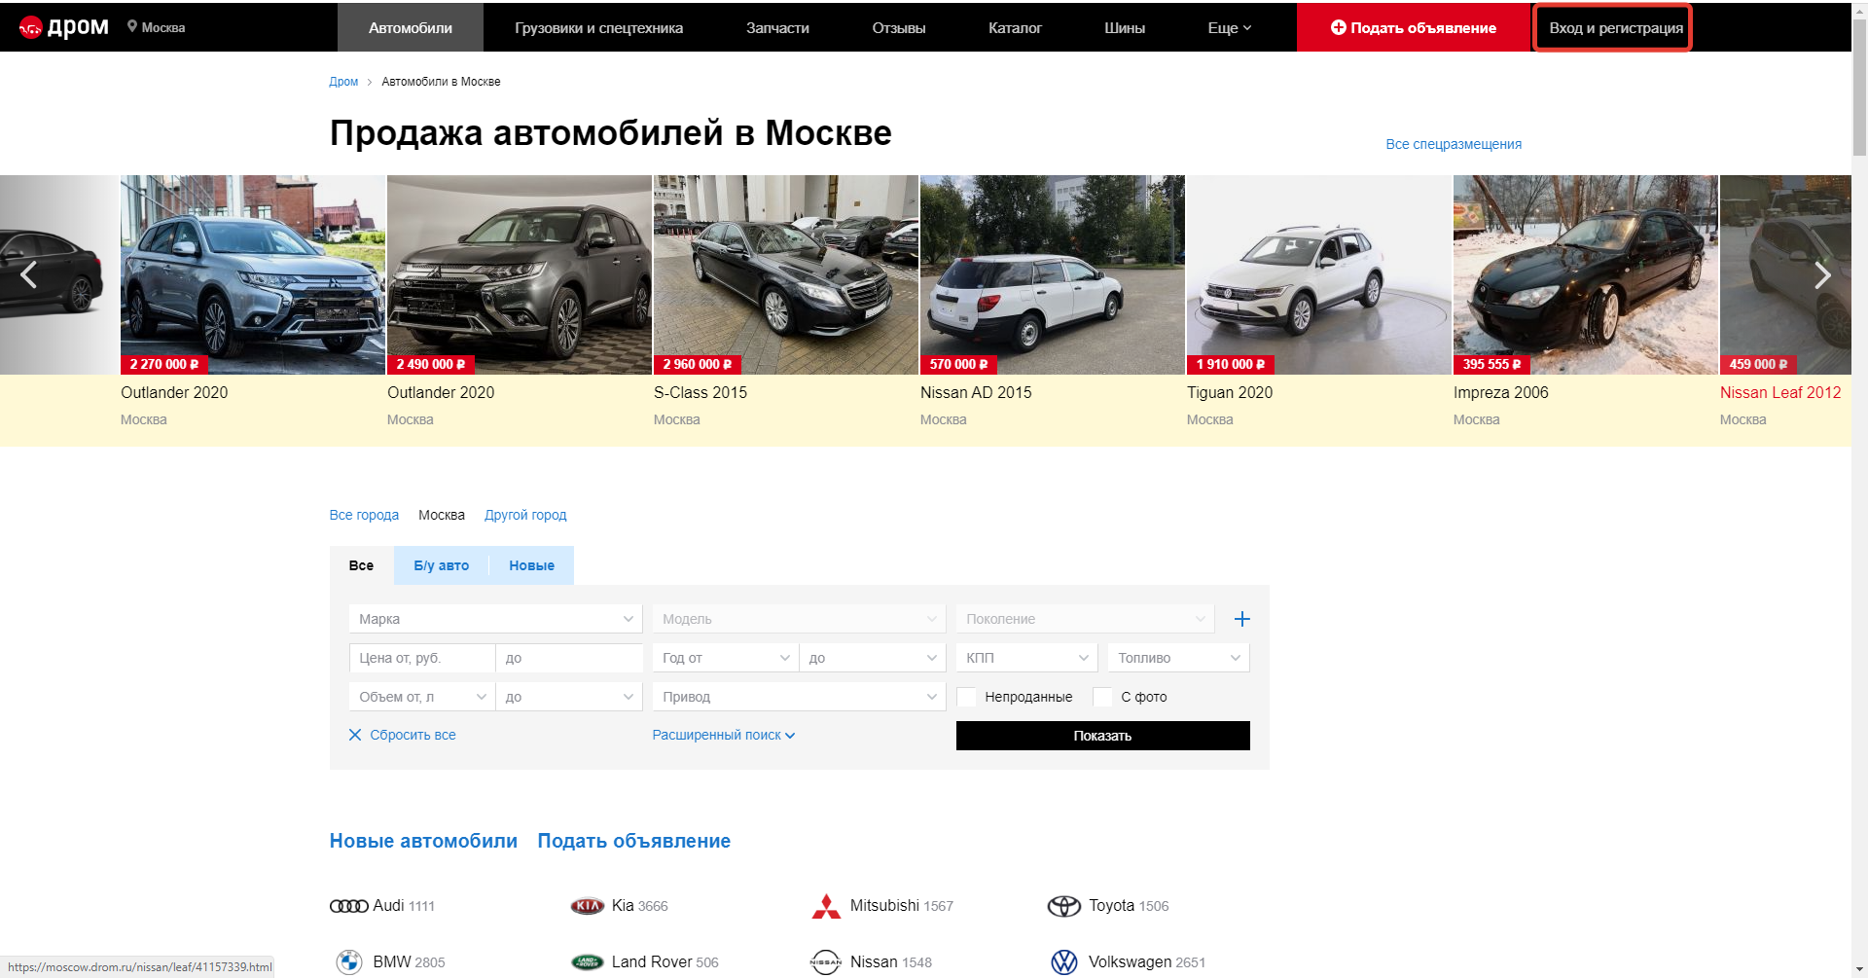Click the Подать объявление red button
Screen dimensions: 1868x978
(x=1413, y=27)
